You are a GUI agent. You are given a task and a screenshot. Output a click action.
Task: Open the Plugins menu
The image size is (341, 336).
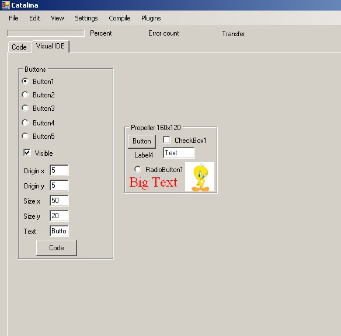pyautogui.click(x=151, y=18)
